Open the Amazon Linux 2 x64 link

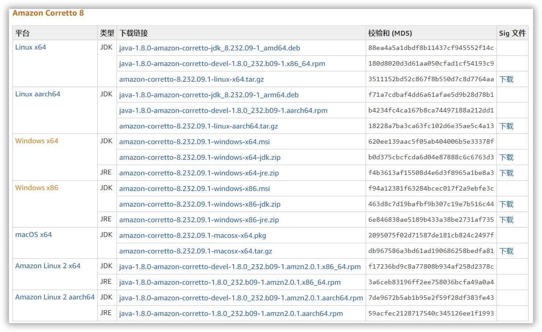tap(48, 266)
